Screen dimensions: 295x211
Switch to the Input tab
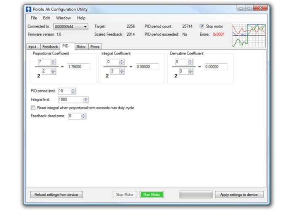32,47
